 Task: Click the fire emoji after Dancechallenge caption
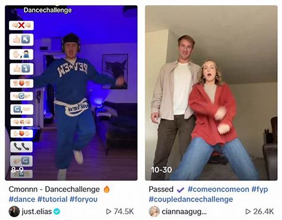tap(107, 189)
